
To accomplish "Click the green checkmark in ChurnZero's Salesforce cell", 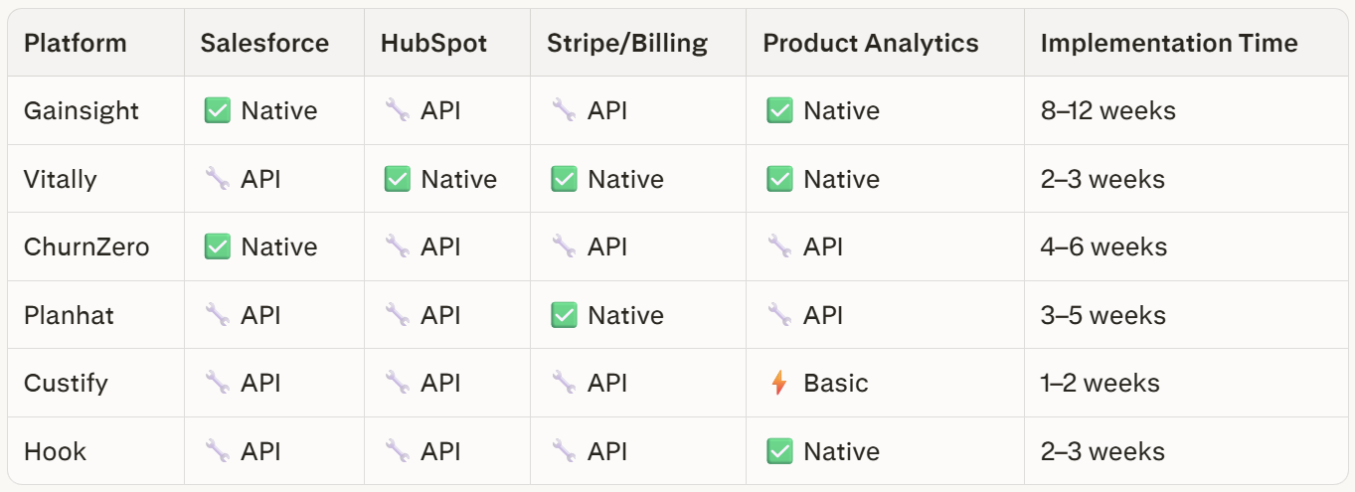I will click(x=217, y=246).
